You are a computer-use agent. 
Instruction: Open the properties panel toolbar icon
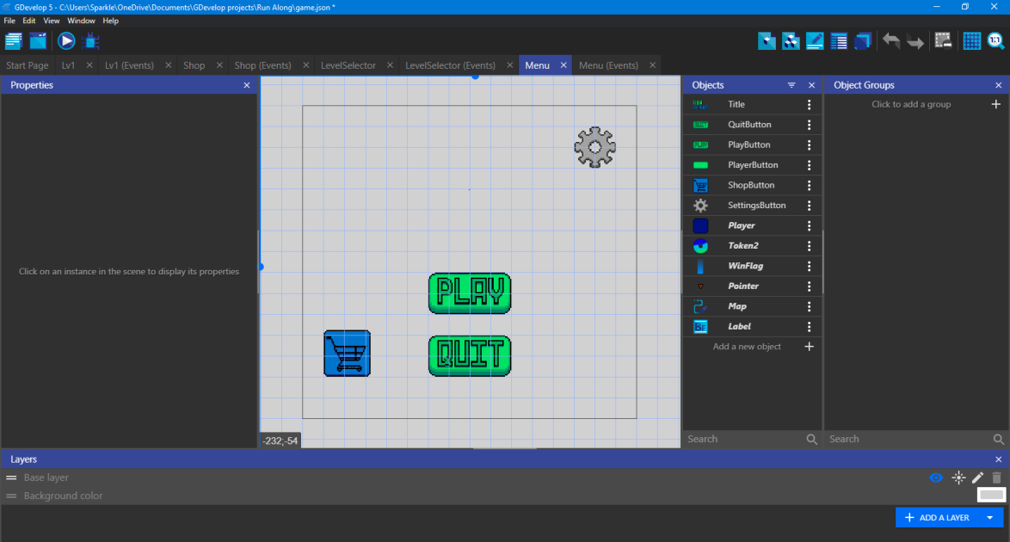[x=815, y=41]
